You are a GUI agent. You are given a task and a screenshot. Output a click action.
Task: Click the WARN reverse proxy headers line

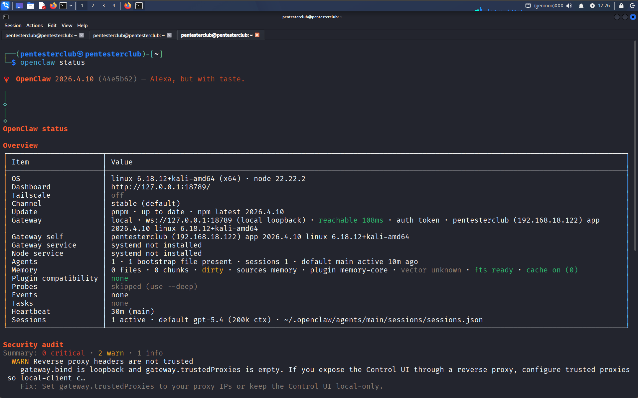pos(102,361)
